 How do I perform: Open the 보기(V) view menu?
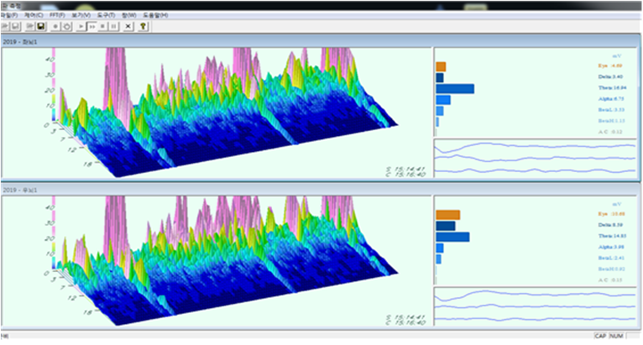(x=82, y=15)
